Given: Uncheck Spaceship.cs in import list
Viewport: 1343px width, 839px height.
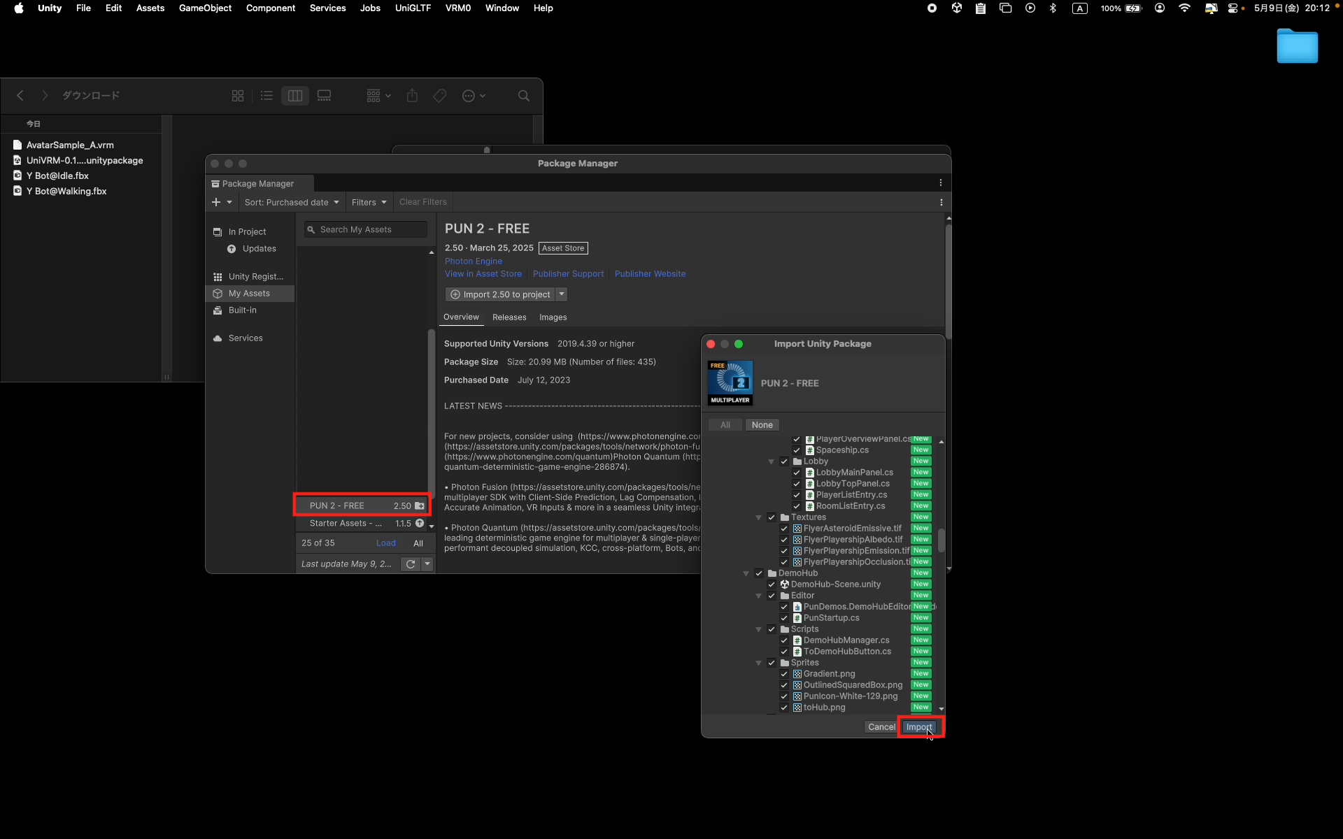Looking at the screenshot, I should click(797, 450).
